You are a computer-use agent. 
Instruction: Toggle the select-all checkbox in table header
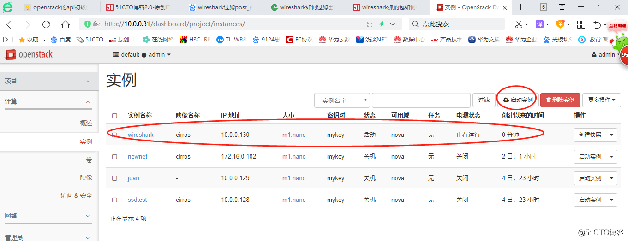coord(114,116)
